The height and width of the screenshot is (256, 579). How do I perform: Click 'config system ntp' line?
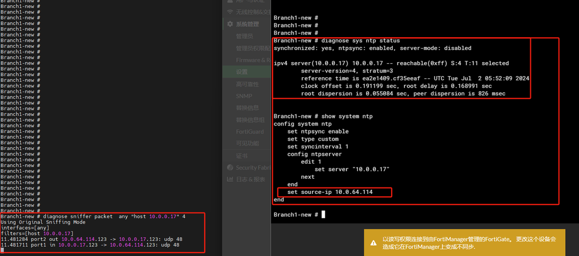(303, 124)
